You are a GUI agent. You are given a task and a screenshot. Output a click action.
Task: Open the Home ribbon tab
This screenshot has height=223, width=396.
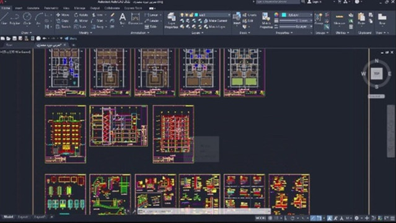pyautogui.click(x=6, y=8)
